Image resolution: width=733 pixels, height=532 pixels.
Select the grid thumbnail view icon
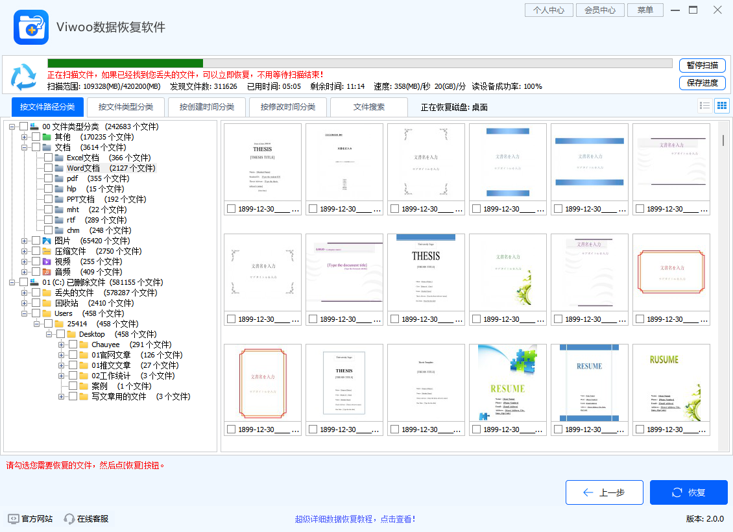coord(721,105)
